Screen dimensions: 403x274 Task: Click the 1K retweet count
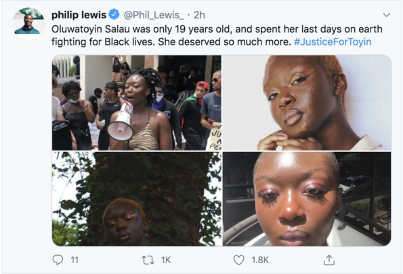click(x=166, y=260)
